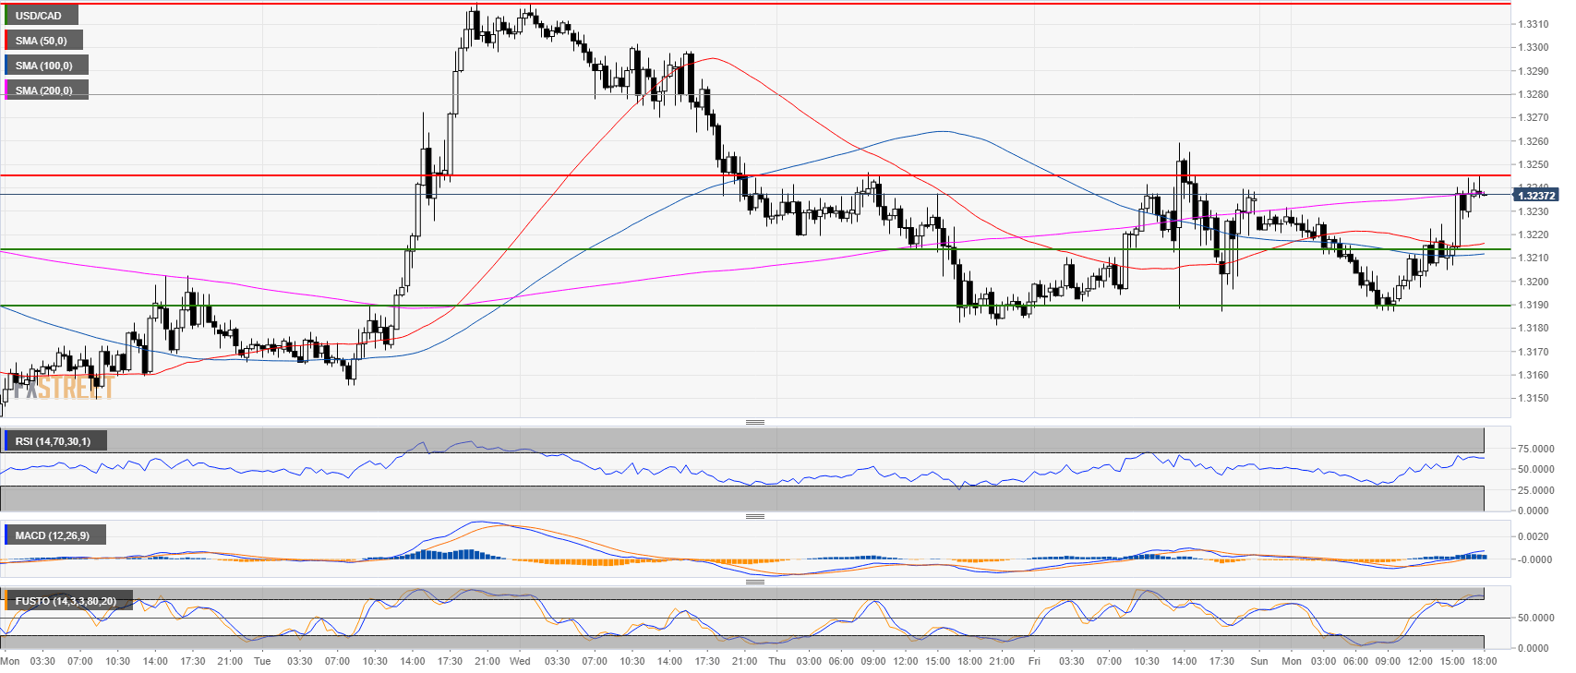Click the FXStreet watermark logo

click(63, 389)
